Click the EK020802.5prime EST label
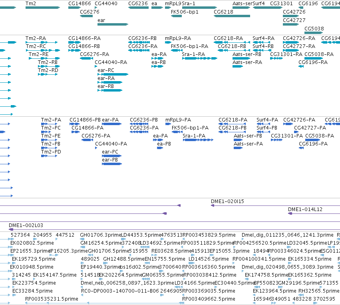The width and height of the screenshot is (340, 305). click(32, 243)
